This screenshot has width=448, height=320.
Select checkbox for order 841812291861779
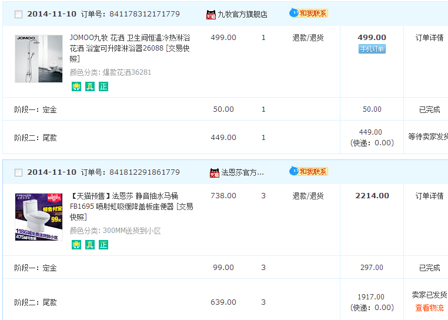tap(18, 172)
